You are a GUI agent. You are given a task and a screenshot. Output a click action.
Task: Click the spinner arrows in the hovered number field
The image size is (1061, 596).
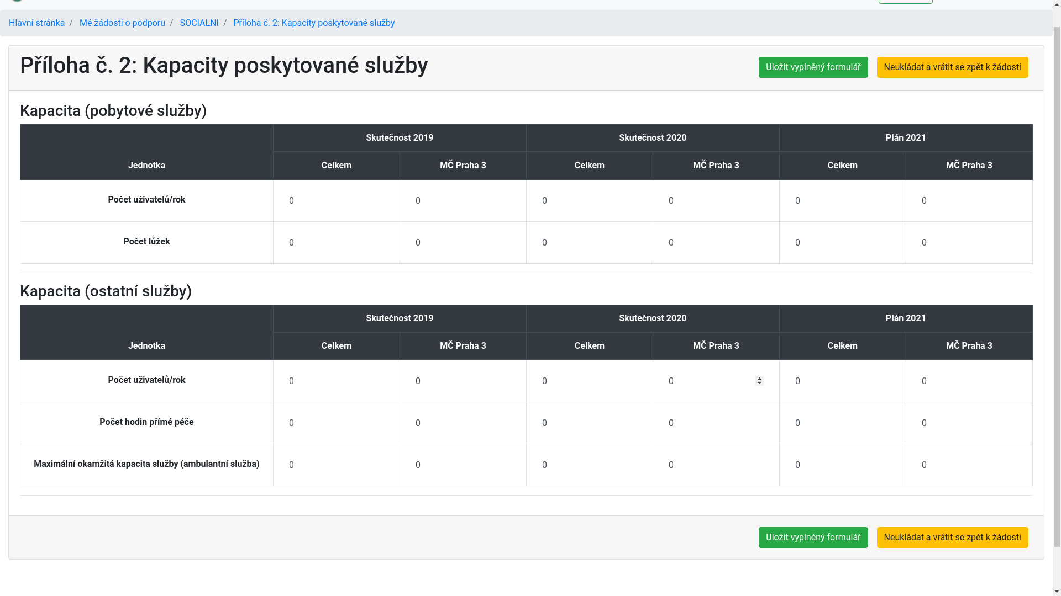759,381
